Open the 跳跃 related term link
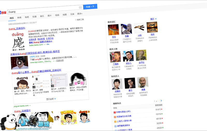This screenshot has width=207, height=131. click(152, 34)
